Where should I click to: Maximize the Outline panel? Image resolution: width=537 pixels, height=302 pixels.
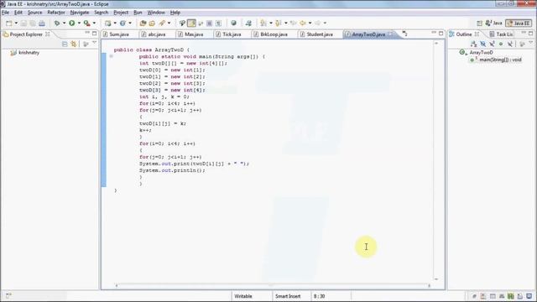click(531, 34)
